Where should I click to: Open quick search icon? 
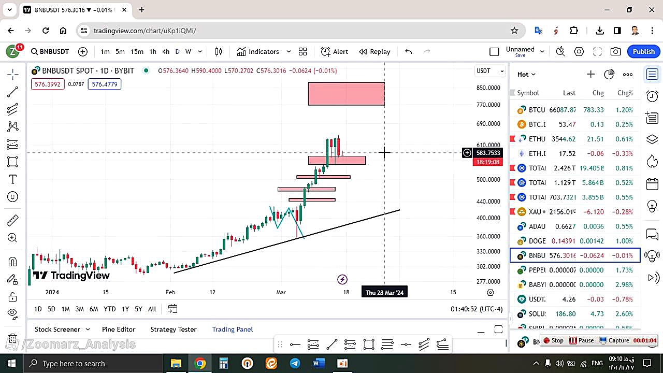[x=560, y=51]
